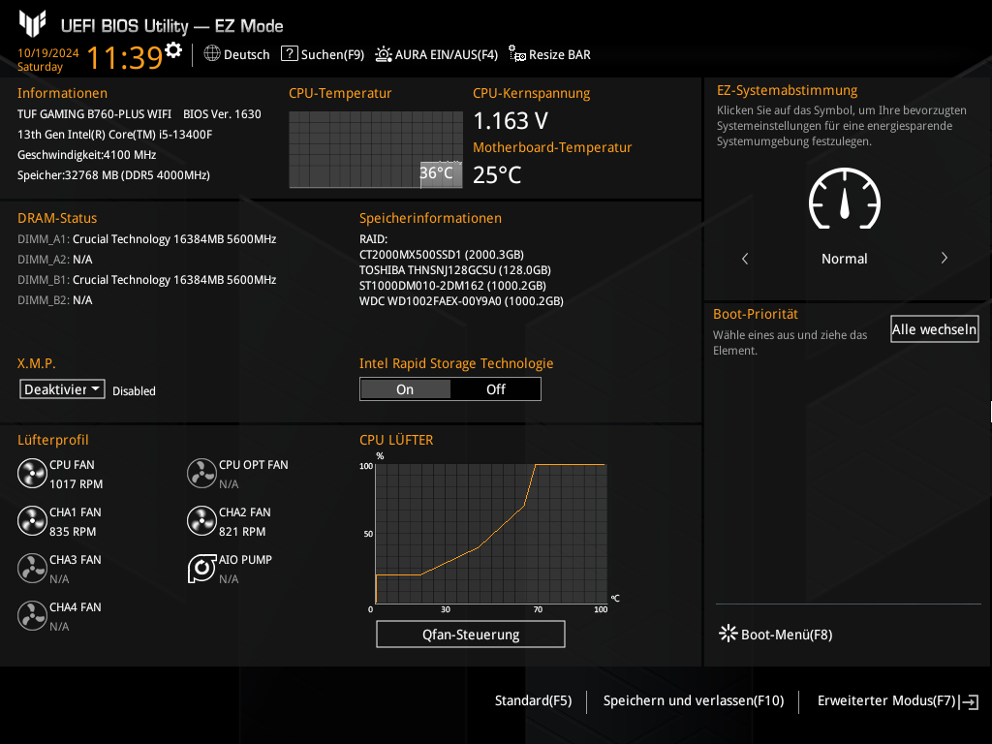
Task: Click the EZ system tuning gauge icon
Action: [x=845, y=199]
